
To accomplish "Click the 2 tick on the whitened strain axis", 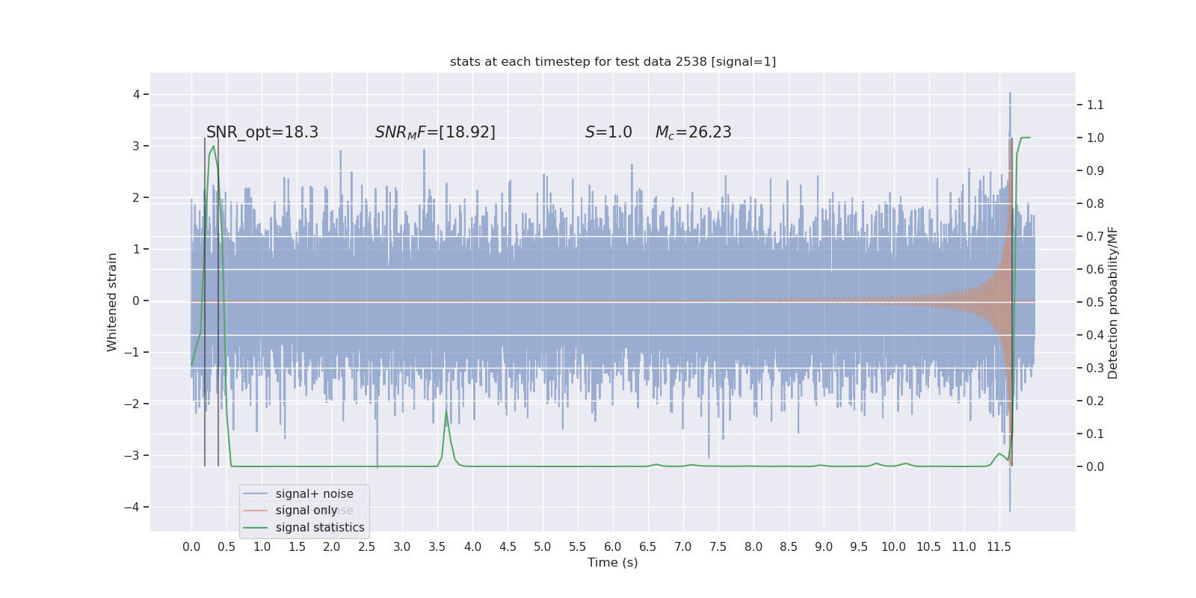I will tap(137, 197).
